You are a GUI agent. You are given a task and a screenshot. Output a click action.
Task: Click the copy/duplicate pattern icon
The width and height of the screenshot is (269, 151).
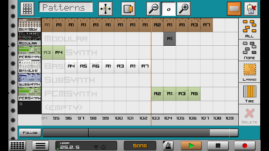coord(128,9)
